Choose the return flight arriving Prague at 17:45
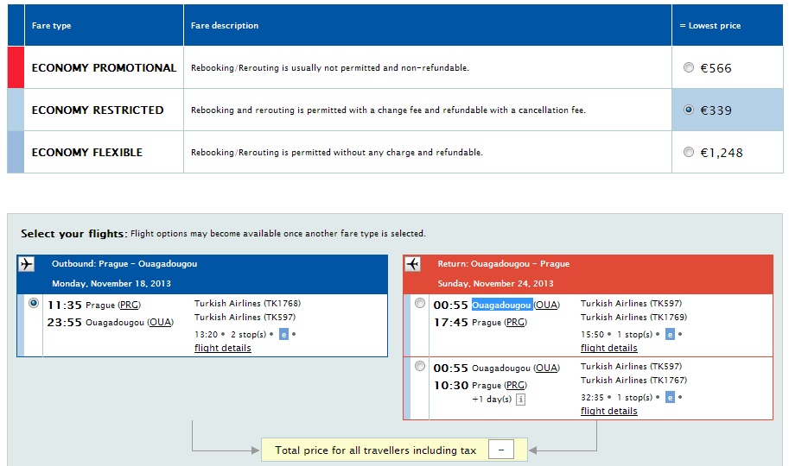 420,303
